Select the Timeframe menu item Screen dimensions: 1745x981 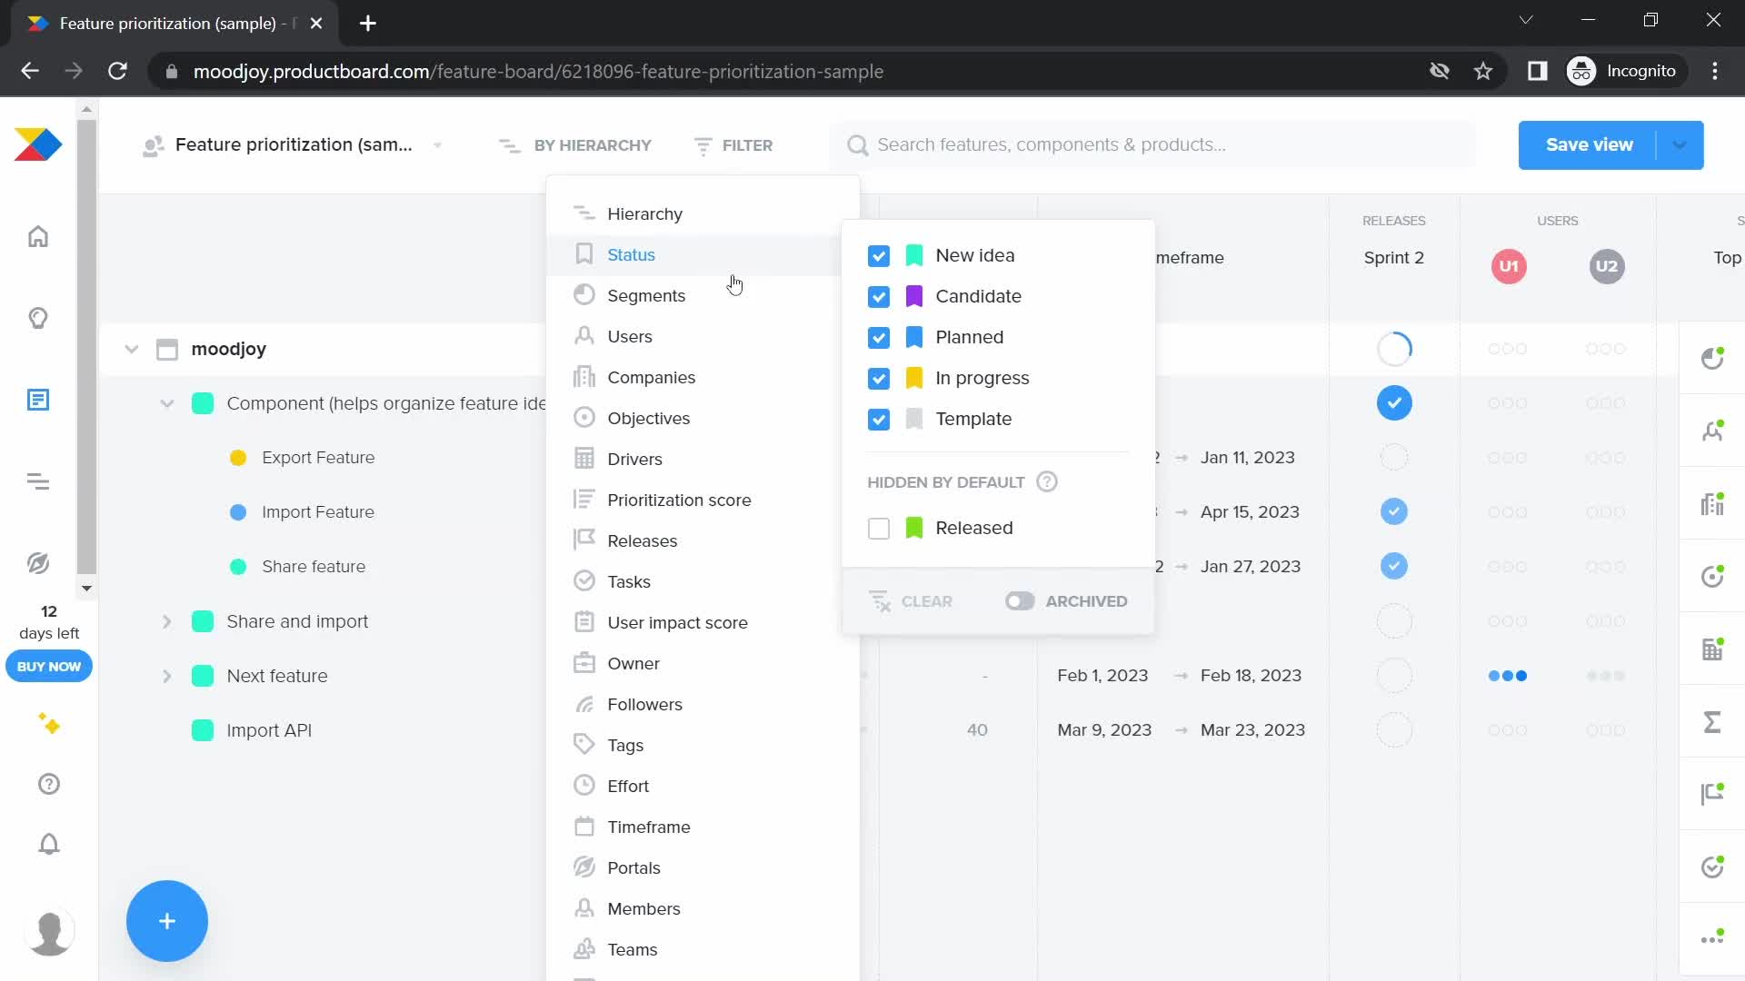(x=648, y=827)
